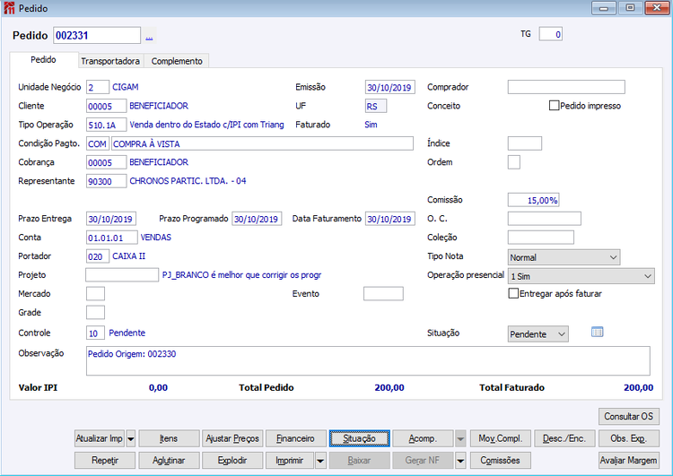Click the Atualizar Imp button
The width and height of the screenshot is (673, 476).
(100, 438)
